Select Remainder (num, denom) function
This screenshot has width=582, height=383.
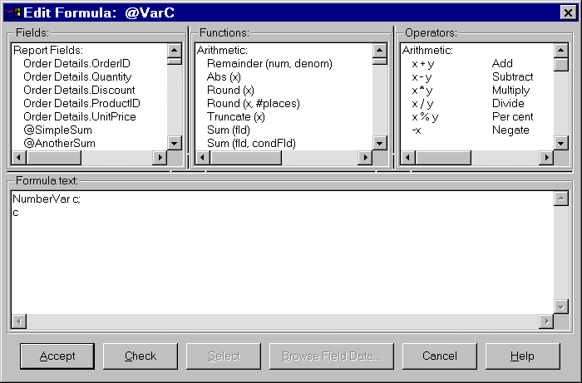pos(269,63)
